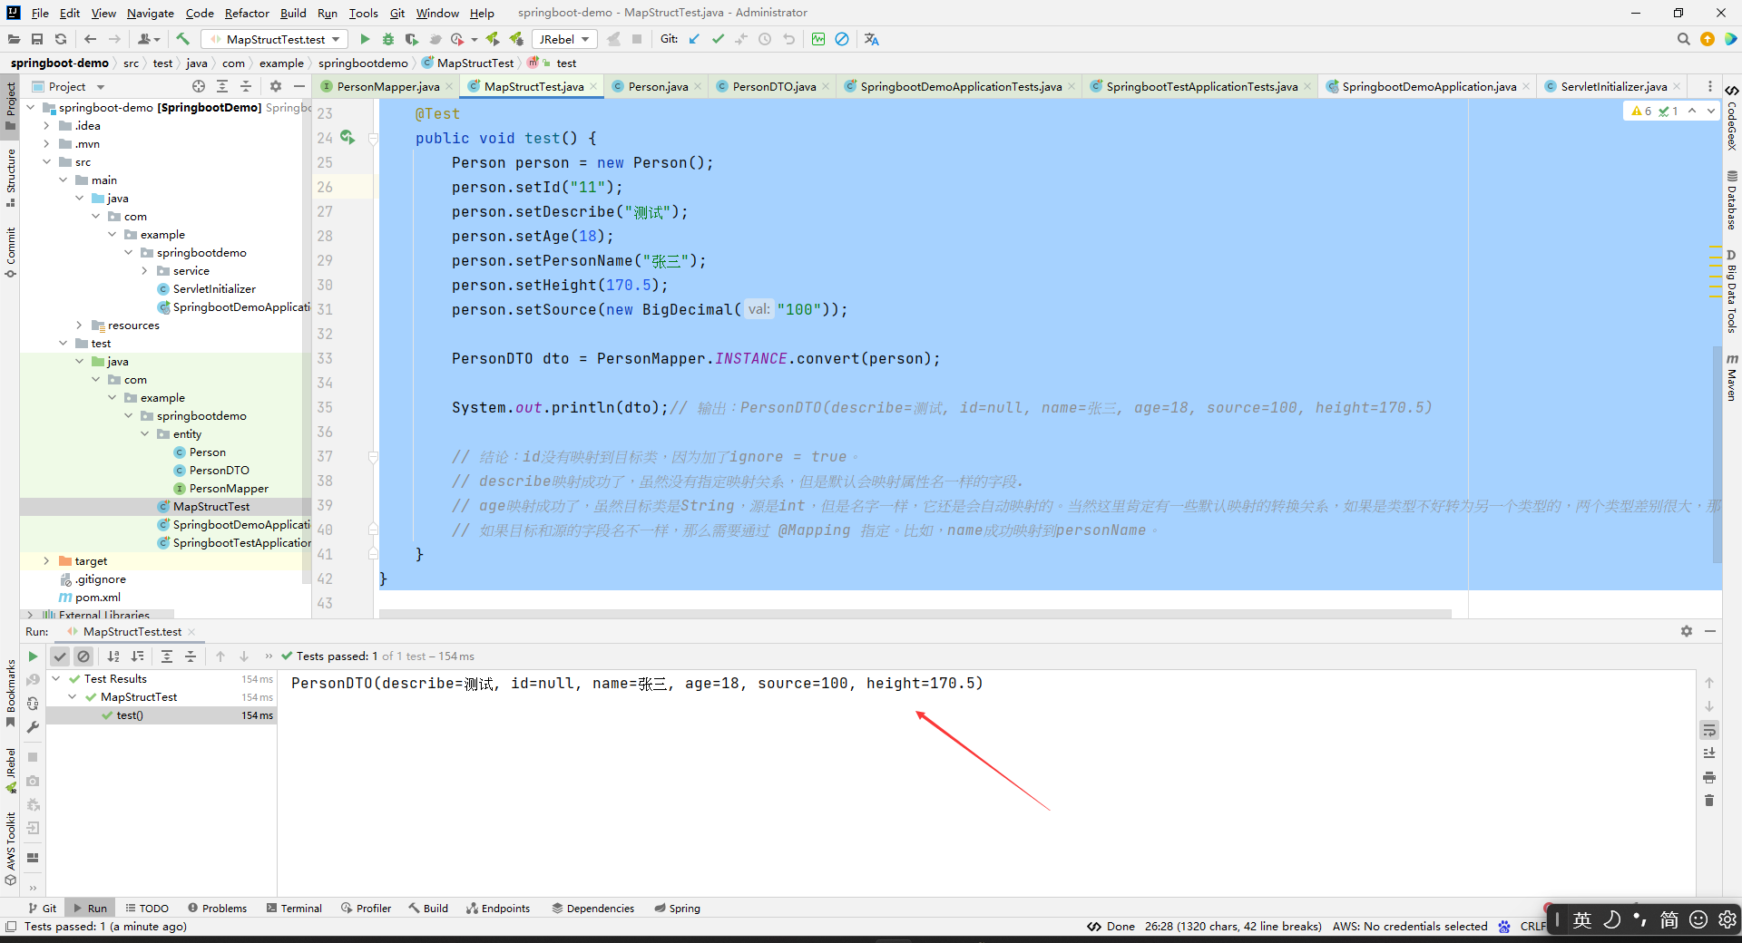Close the MapStructTest.java tab

coord(593,86)
